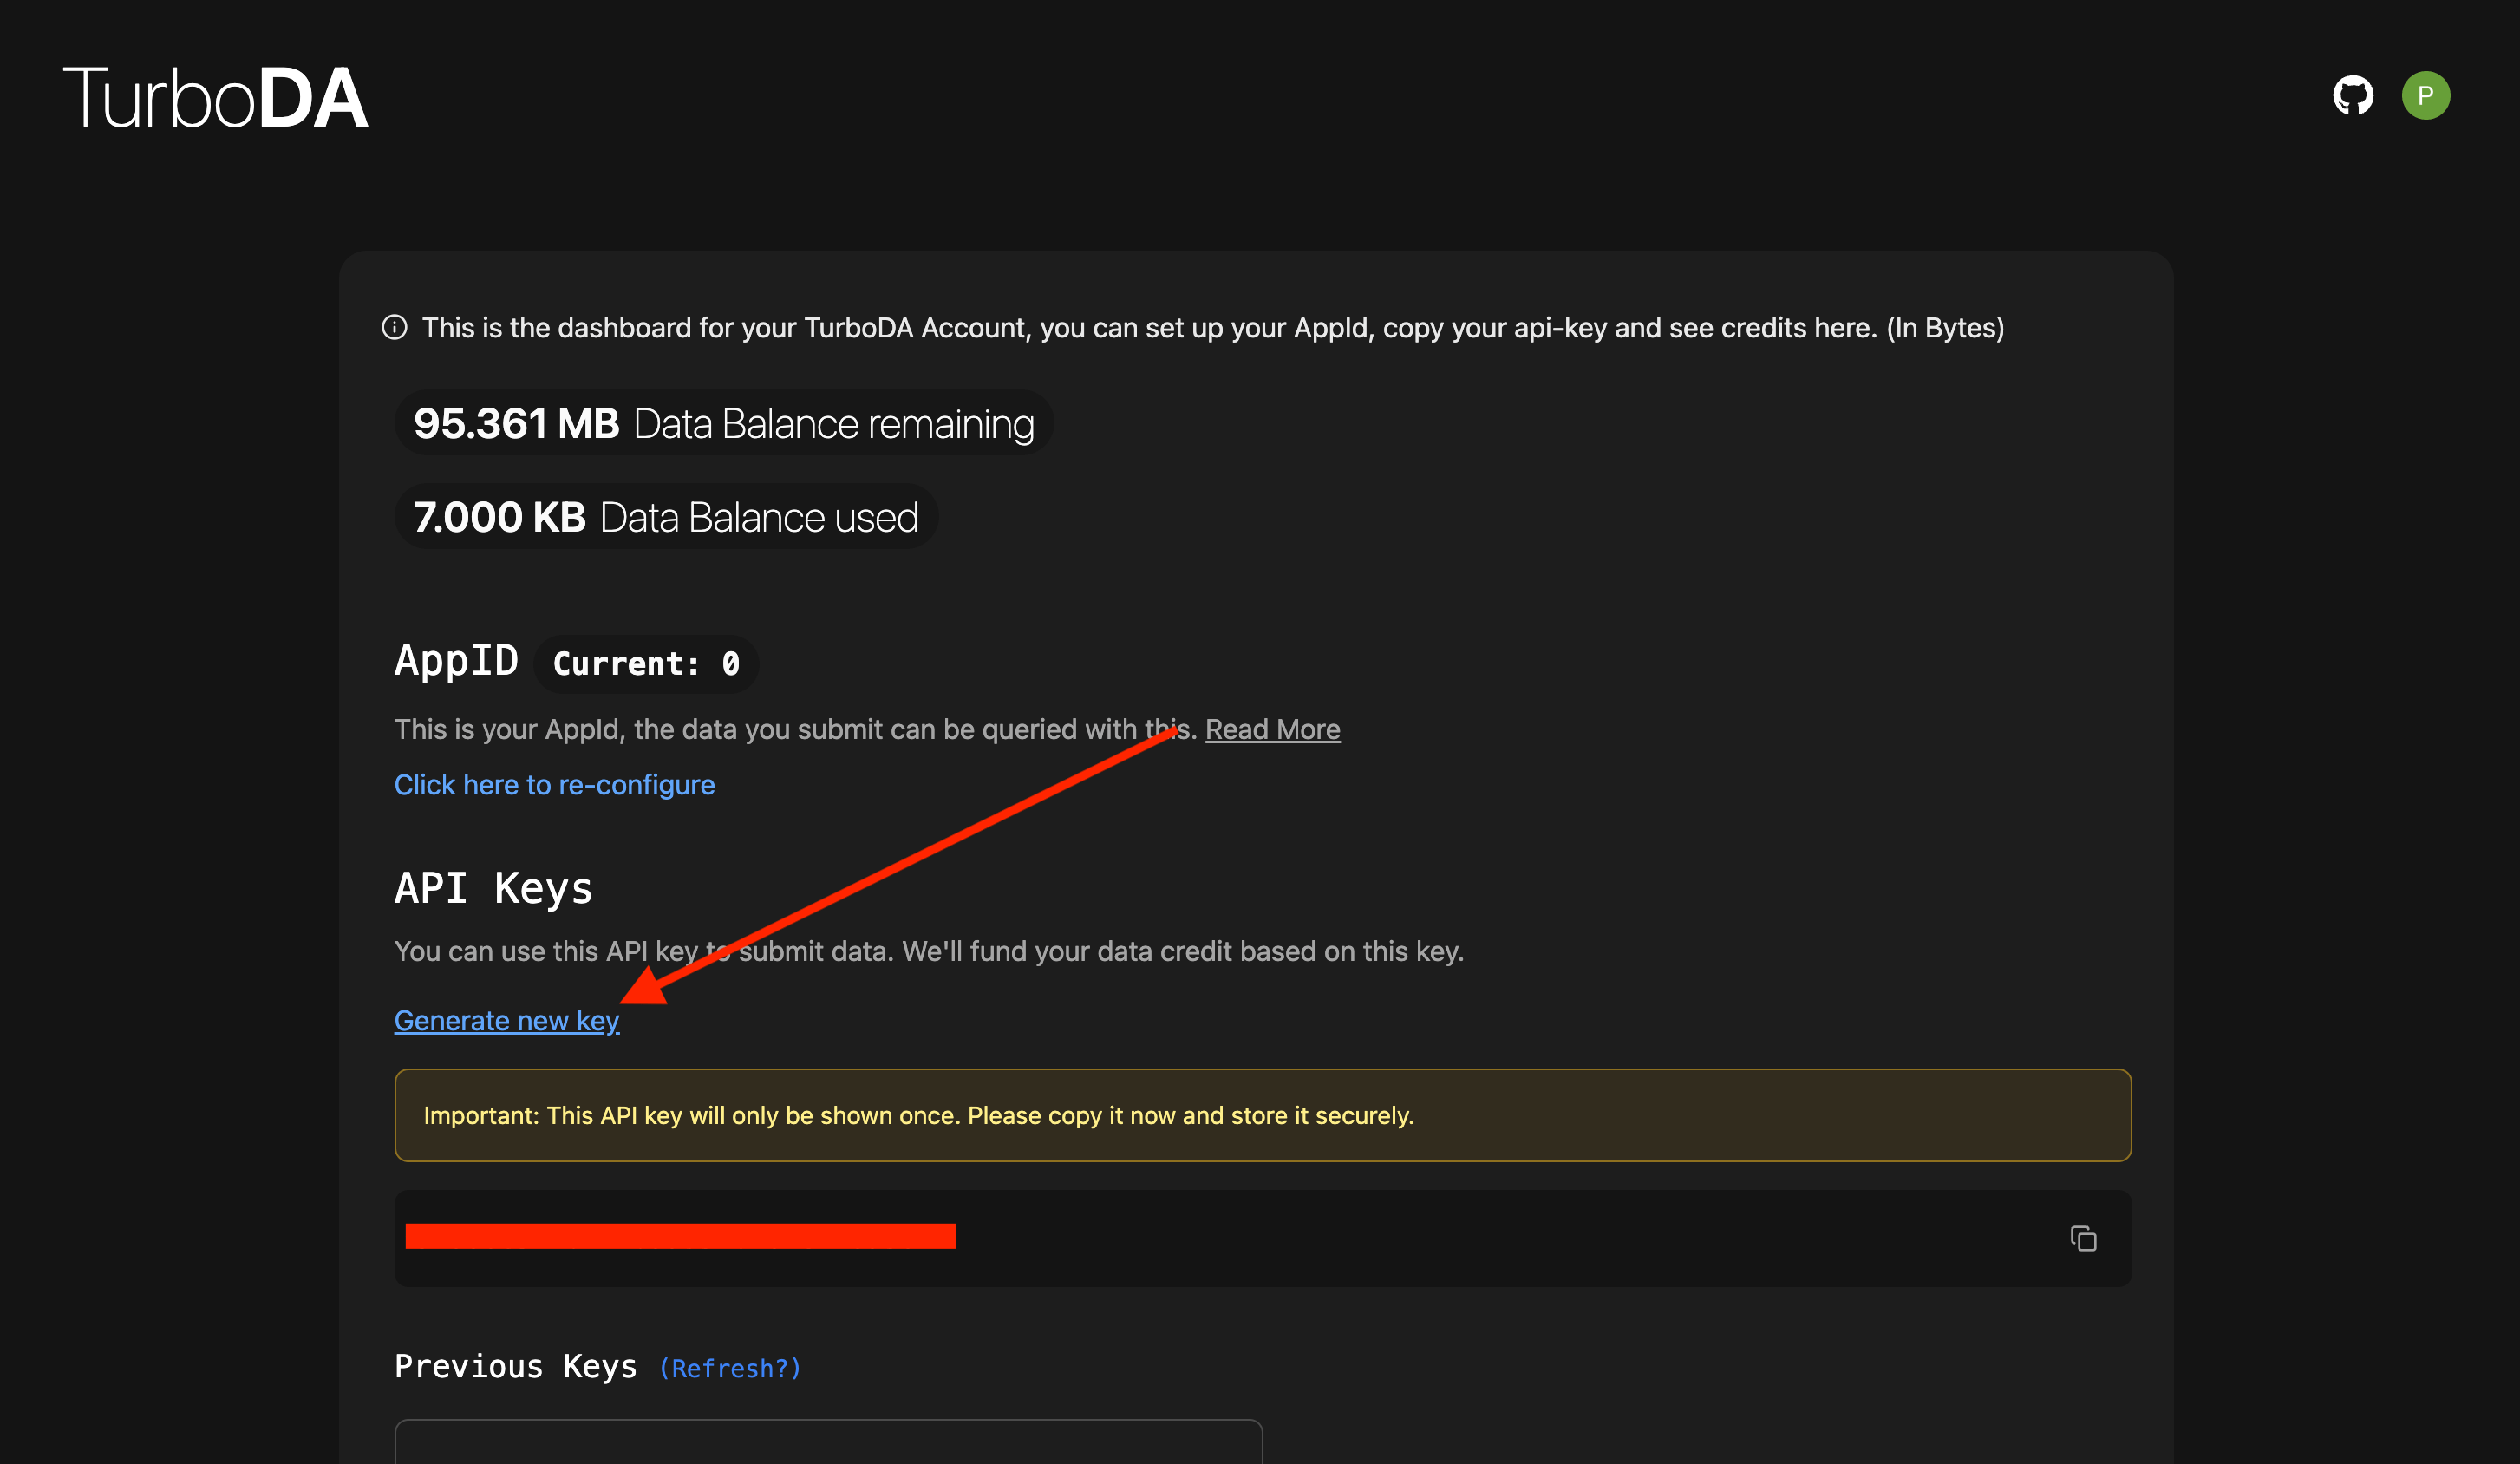Click the 7.000 KB balance used badge
Viewport: 2520px width, 1464px height.
(x=665, y=517)
